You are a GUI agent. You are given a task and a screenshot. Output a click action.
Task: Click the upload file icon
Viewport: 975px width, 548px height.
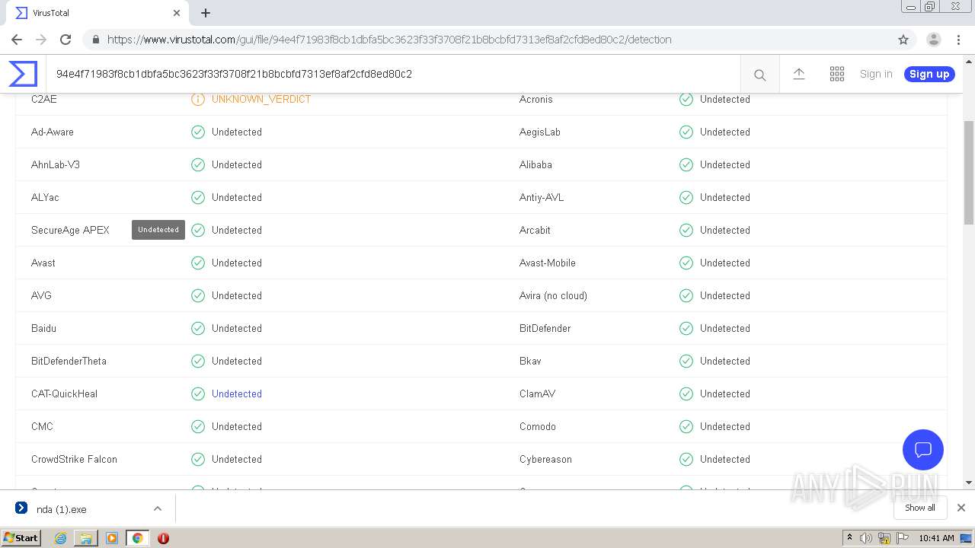pyautogui.click(x=798, y=74)
